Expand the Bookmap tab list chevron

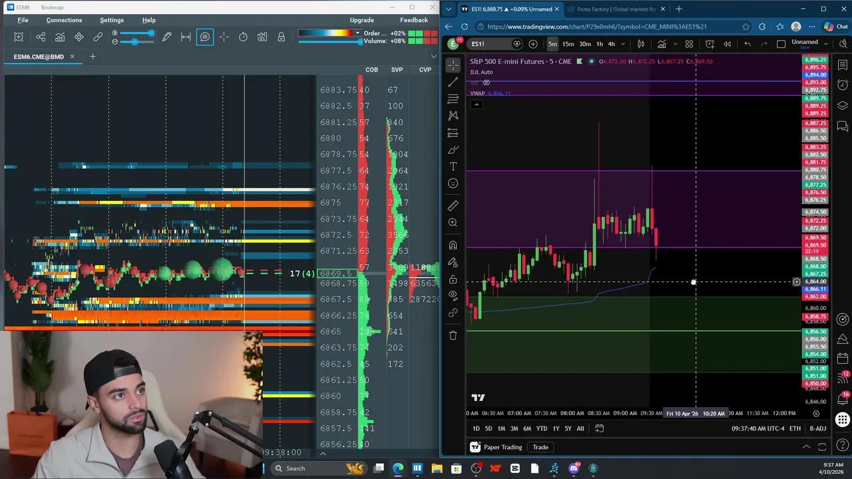coord(434,57)
